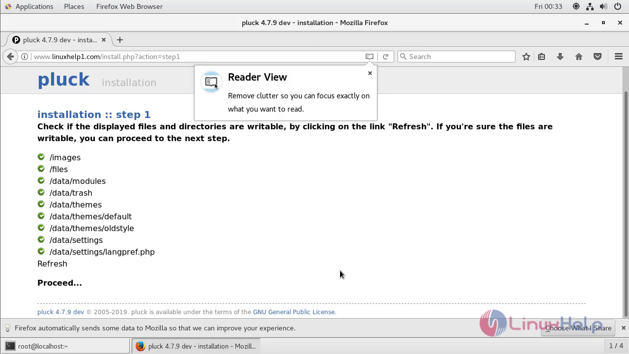Click green check icon beside /data/settings
The image size is (629, 354).
(x=41, y=239)
